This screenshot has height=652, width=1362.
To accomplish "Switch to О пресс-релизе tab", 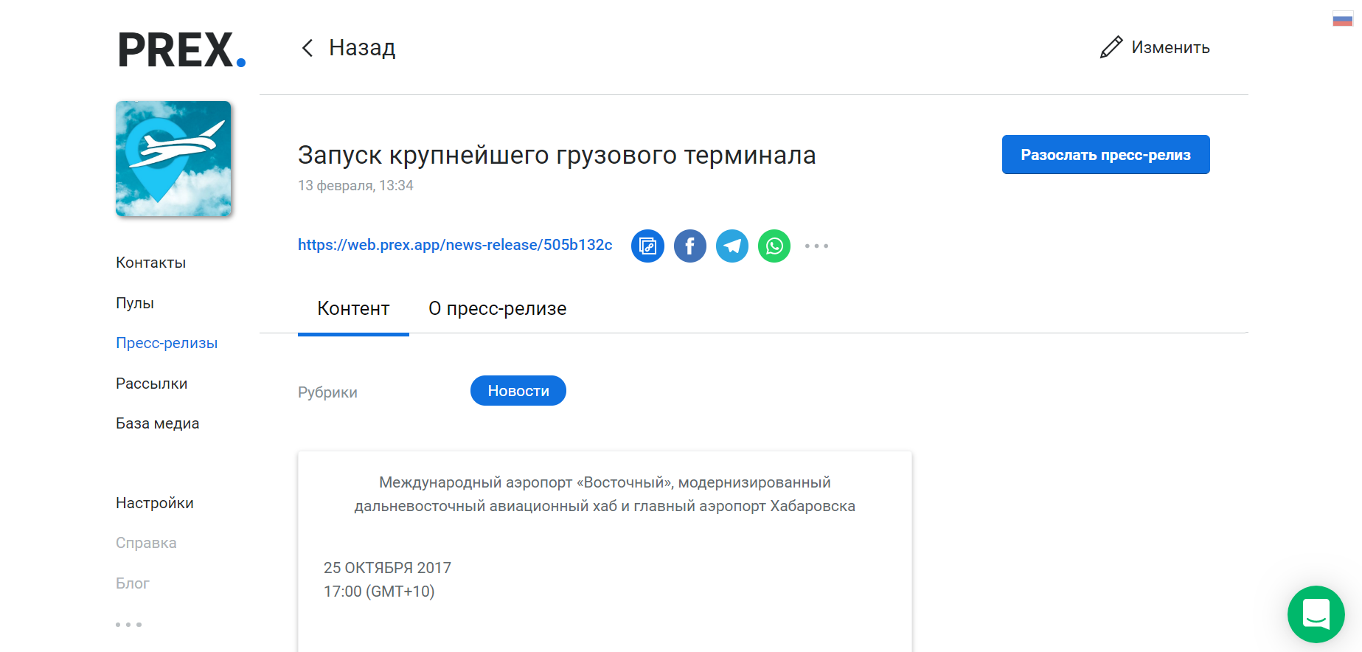I will coord(497,308).
